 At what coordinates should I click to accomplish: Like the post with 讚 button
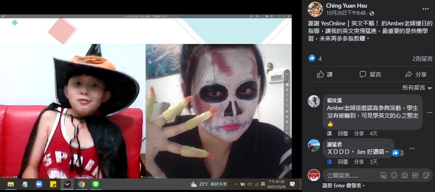point(325,74)
